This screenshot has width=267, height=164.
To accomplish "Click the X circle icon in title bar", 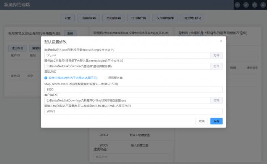I will 237,5.
